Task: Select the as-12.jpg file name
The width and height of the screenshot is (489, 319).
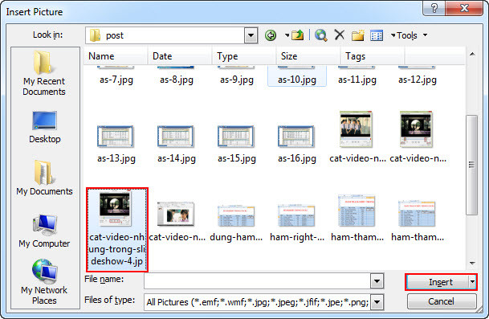Action: pyautogui.click(x=418, y=80)
